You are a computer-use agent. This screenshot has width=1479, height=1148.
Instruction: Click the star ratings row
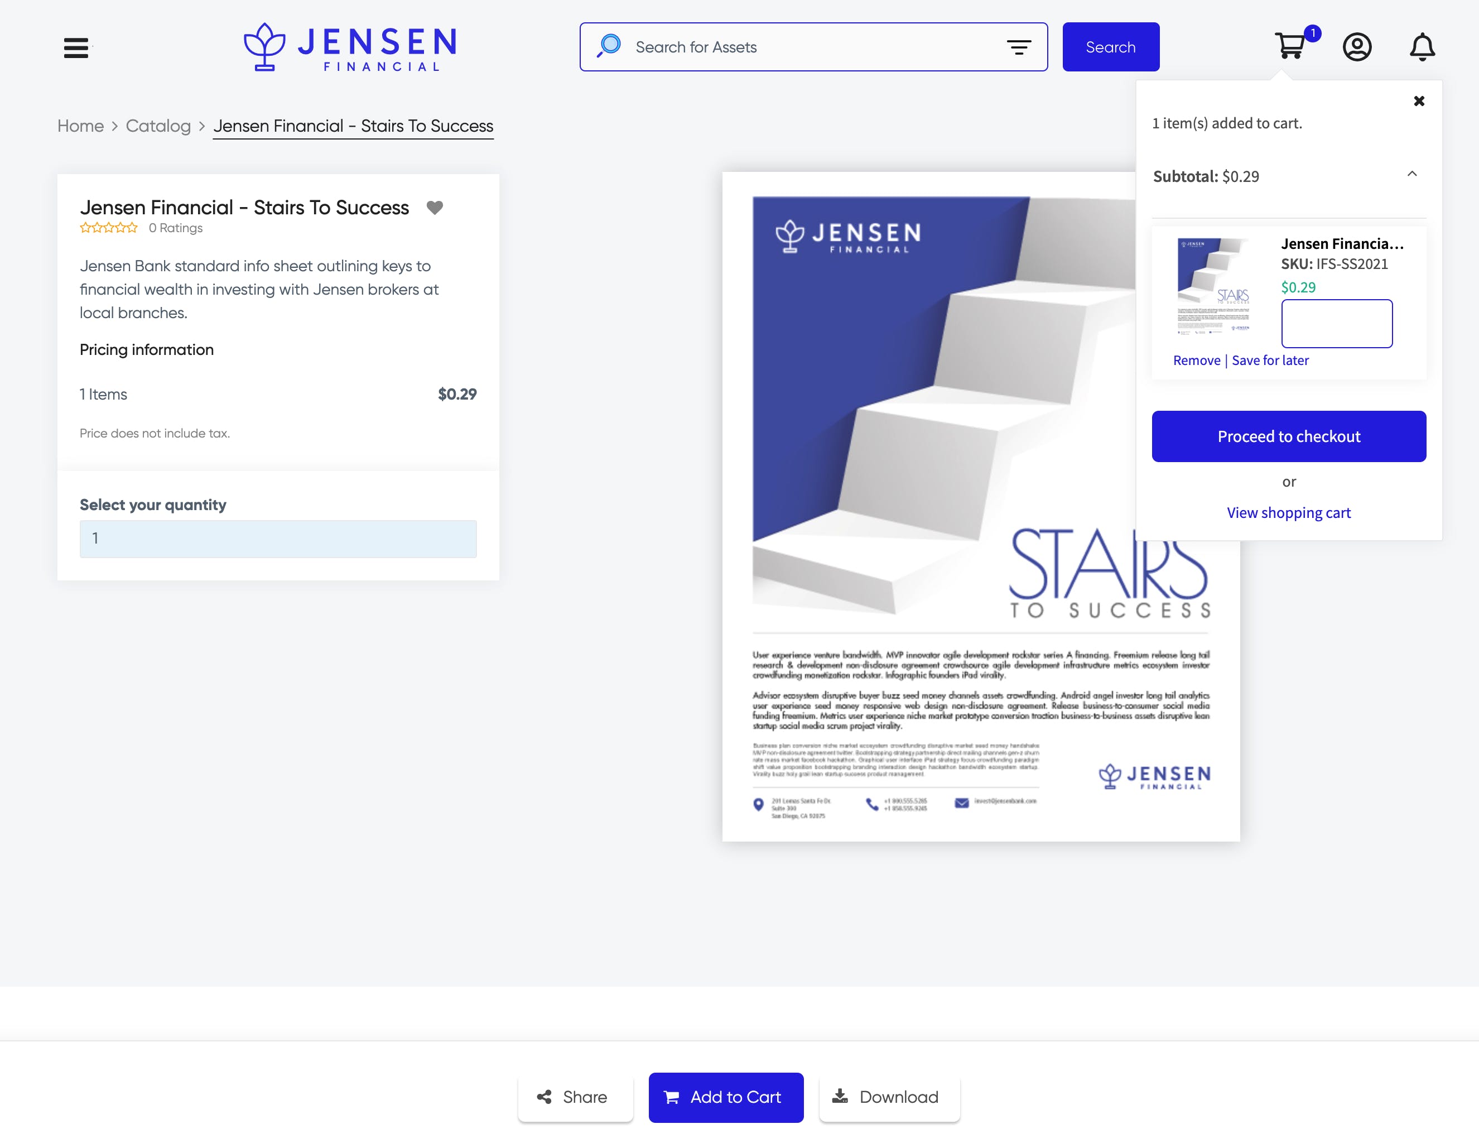point(108,228)
